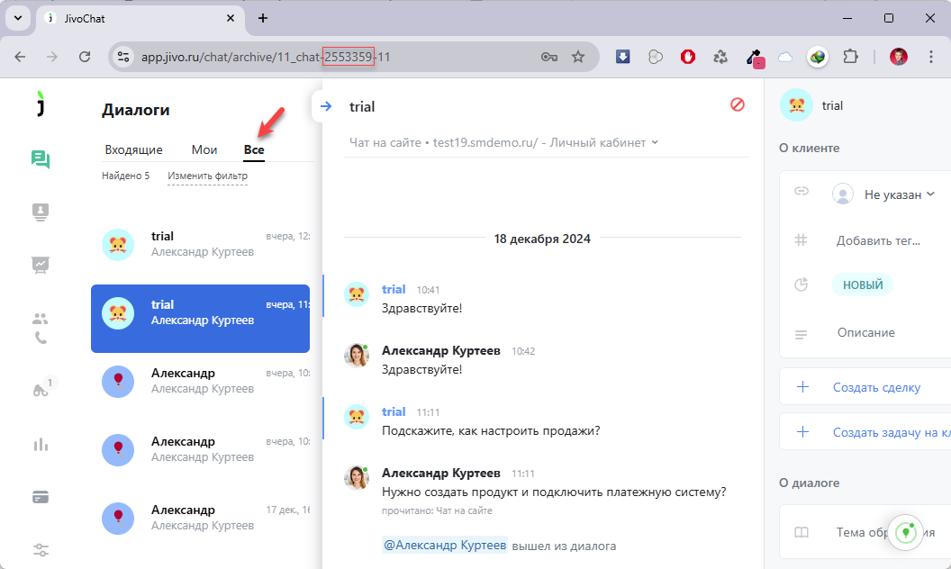Click the pie status icon beside НОВЫЙ
Screen dimensions: 951x569
click(802, 284)
